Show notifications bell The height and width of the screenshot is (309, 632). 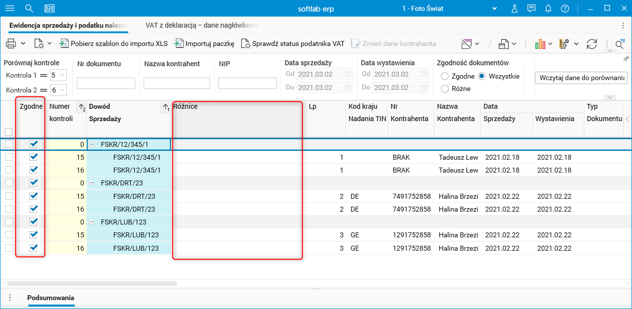tap(548, 8)
